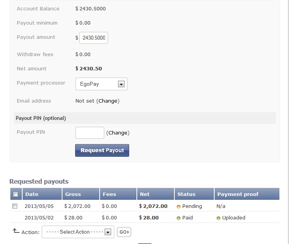
Task: Click the GO button beside Action
Action: [124, 232]
